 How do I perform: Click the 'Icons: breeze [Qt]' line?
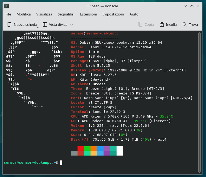pos(111,93)
